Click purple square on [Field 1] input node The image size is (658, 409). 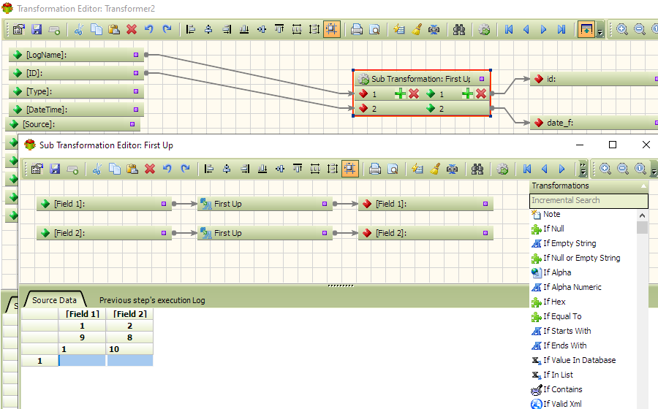pyautogui.click(x=164, y=204)
